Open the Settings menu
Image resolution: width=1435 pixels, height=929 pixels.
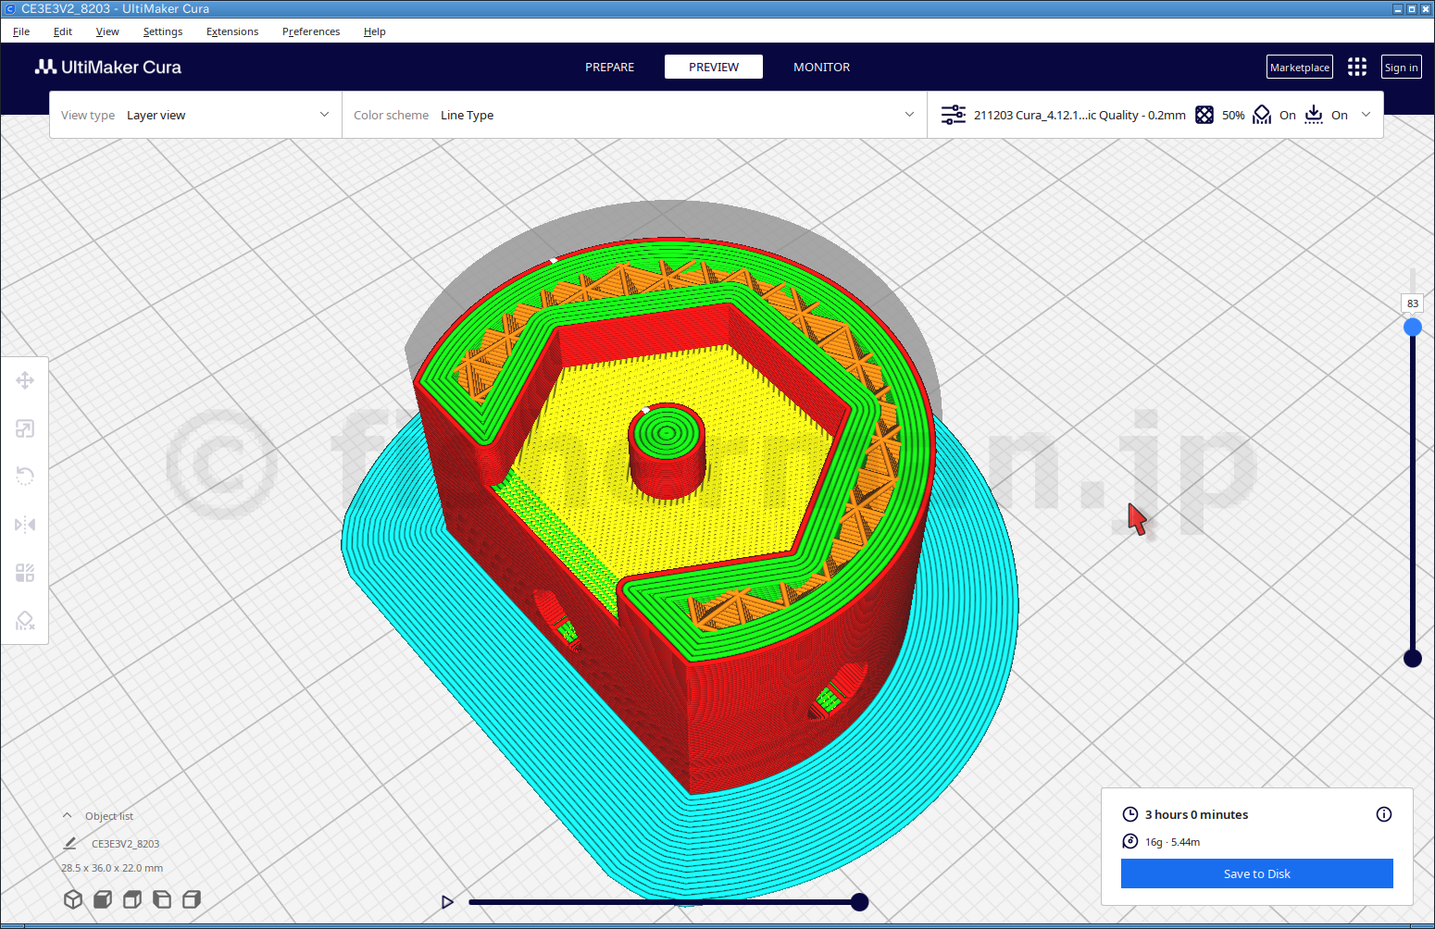(163, 31)
